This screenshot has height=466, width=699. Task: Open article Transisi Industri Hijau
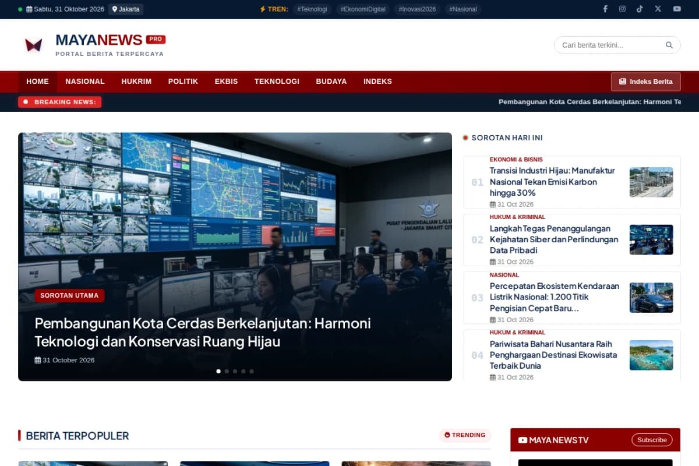tap(552, 182)
